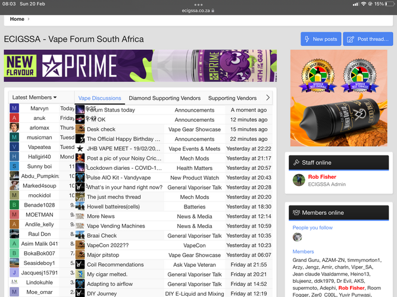
Task: Click the poster avatar beside Desk check
Action: (80, 129)
